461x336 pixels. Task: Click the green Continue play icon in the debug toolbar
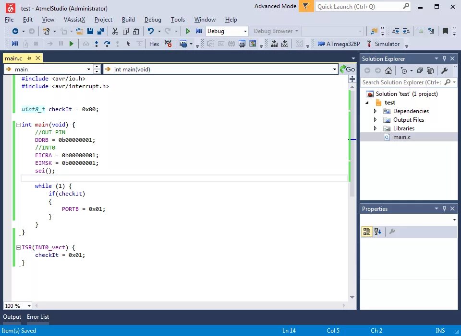click(71, 44)
